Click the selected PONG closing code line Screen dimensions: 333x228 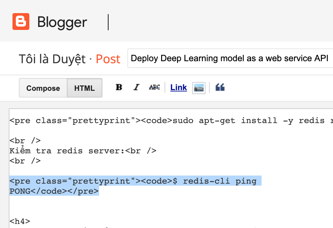[x=54, y=191]
